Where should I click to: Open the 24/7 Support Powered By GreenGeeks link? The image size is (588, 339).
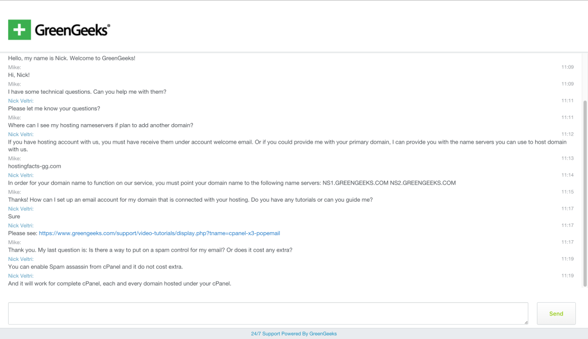click(294, 334)
